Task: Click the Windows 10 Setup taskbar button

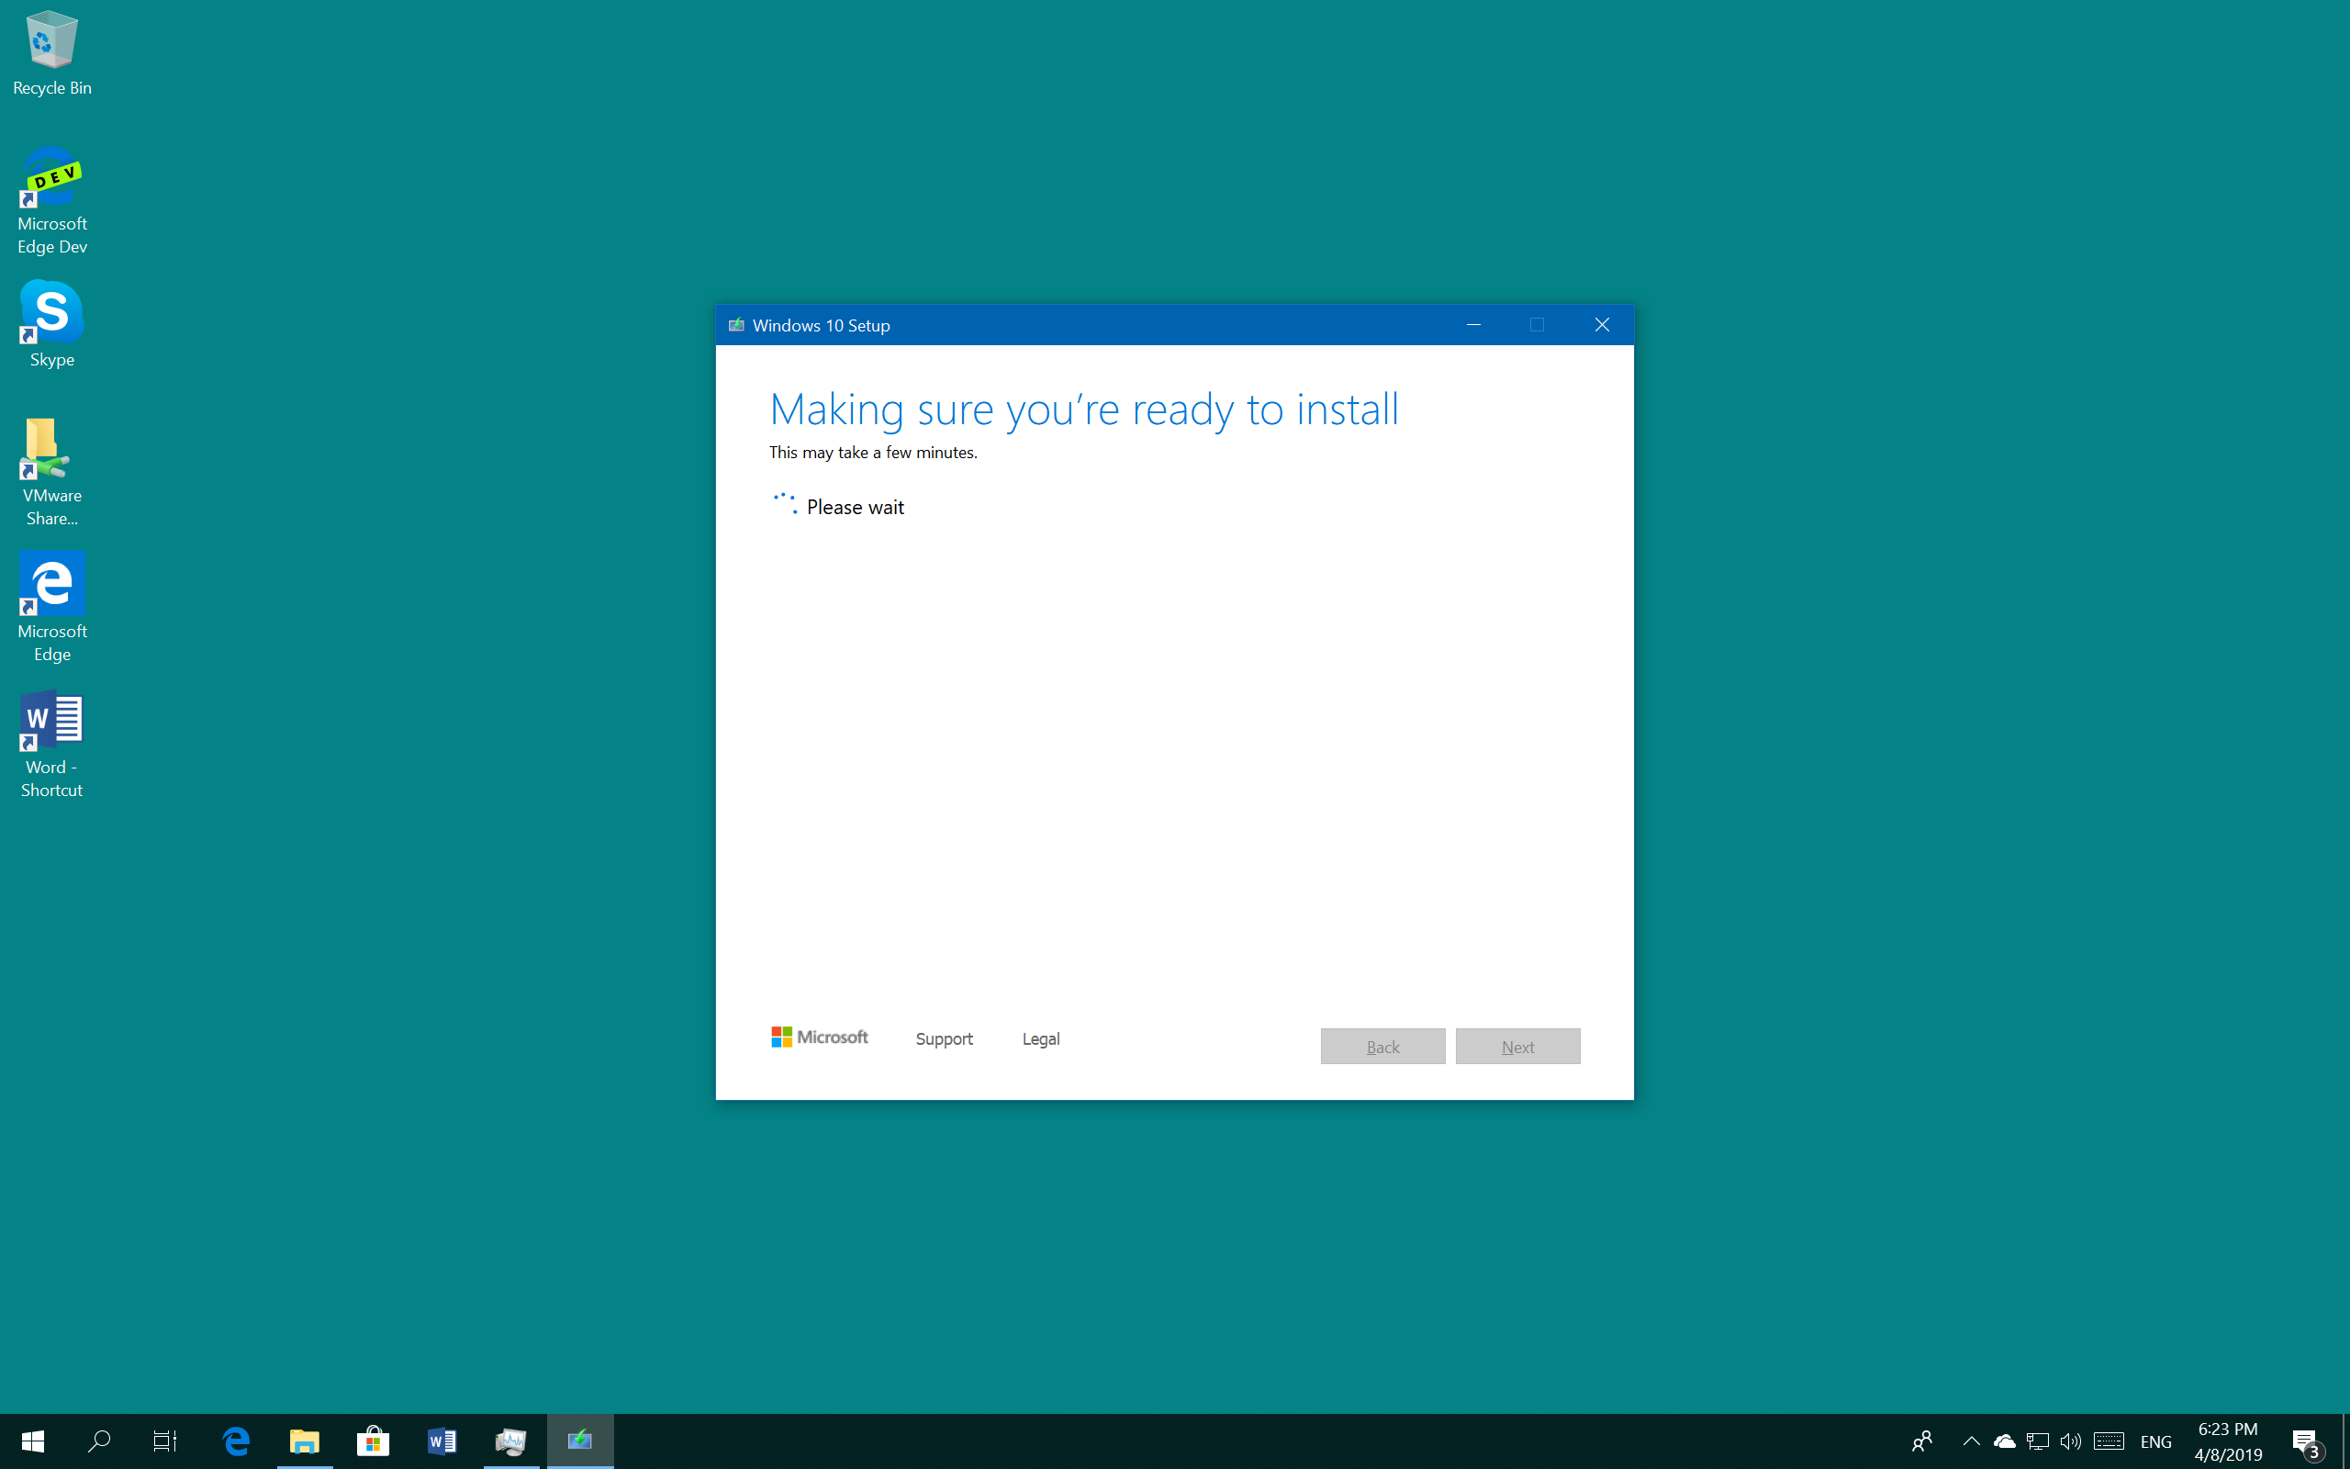Action: tap(580, 1441)
